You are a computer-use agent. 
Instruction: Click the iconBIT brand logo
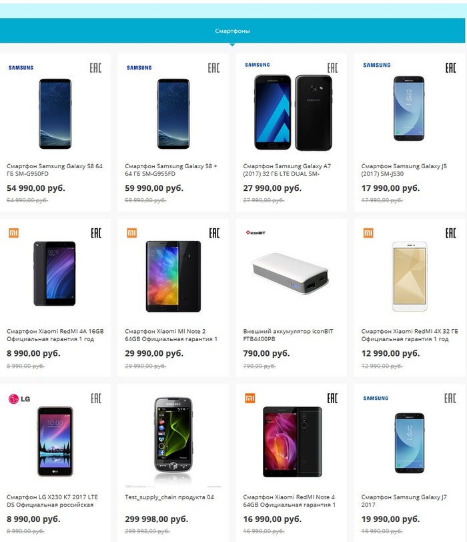coord(258,233)
